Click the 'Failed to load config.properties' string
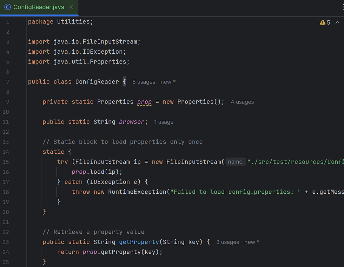This screenshot has width=344, height=267. 236,192
